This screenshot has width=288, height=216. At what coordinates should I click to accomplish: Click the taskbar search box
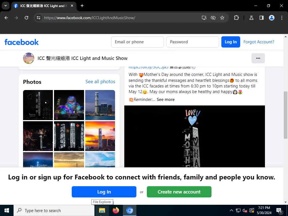coord(54,210)
